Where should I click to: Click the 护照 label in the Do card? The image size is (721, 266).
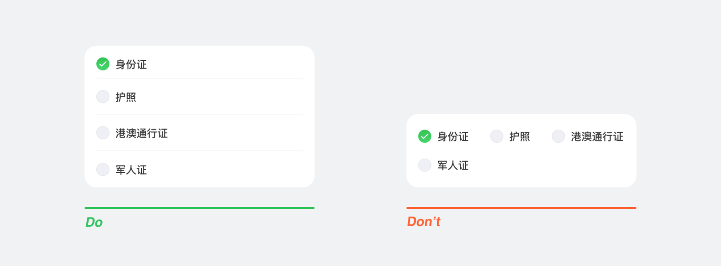126,97
